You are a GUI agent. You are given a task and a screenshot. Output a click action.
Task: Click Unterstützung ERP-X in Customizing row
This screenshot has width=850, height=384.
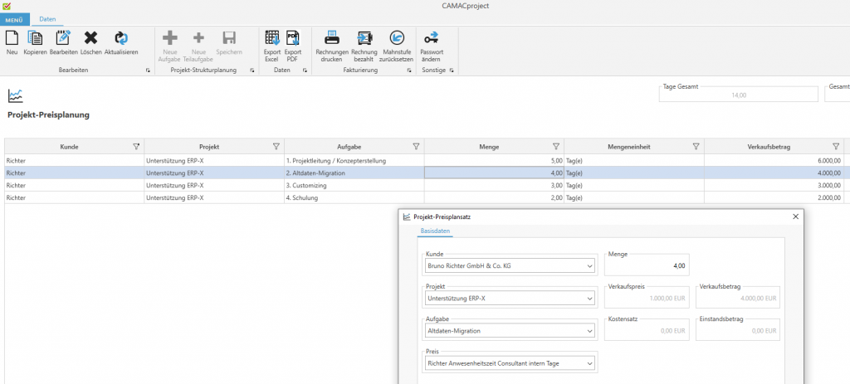(x=214, y=185)
